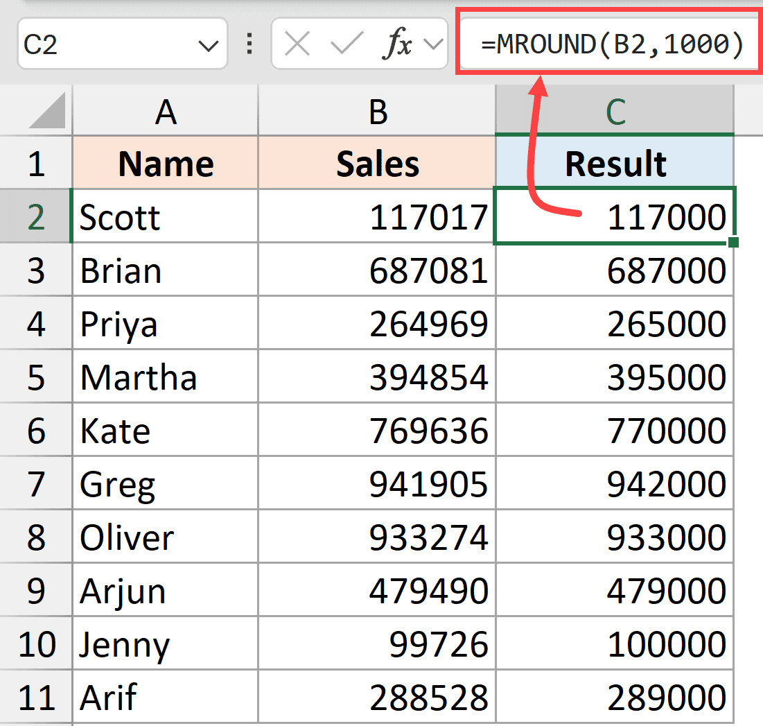Viewport: 763px width, 726px height.
Task: Select the sales value 769636
Action: 377,431
